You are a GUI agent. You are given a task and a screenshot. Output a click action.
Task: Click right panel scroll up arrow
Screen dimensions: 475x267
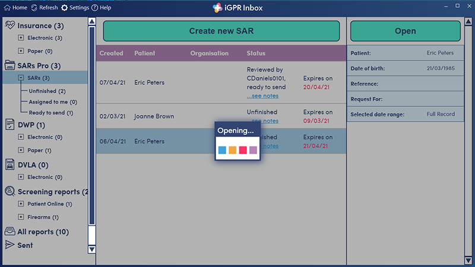[x=468, y=21]
